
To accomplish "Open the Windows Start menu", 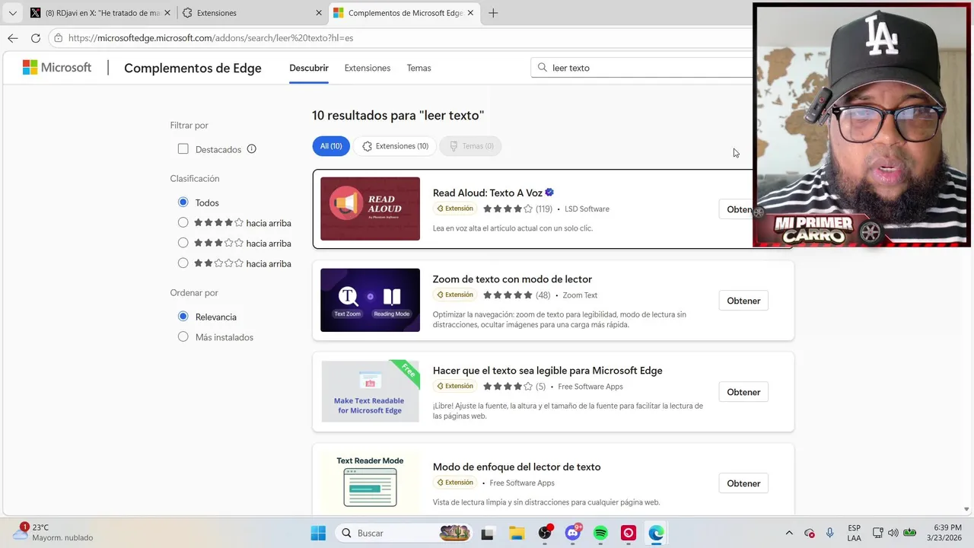I will coord(318,533).
